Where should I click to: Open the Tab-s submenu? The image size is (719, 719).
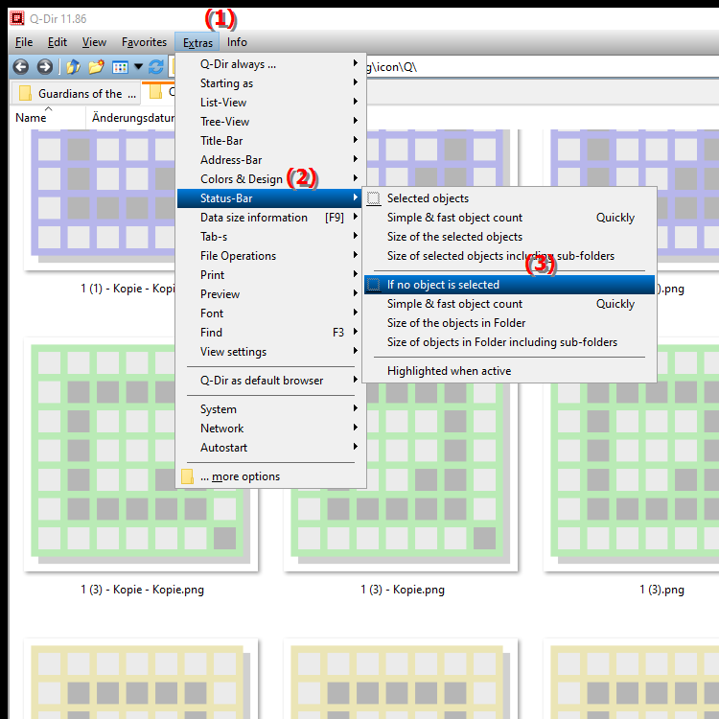coord(270,237)
